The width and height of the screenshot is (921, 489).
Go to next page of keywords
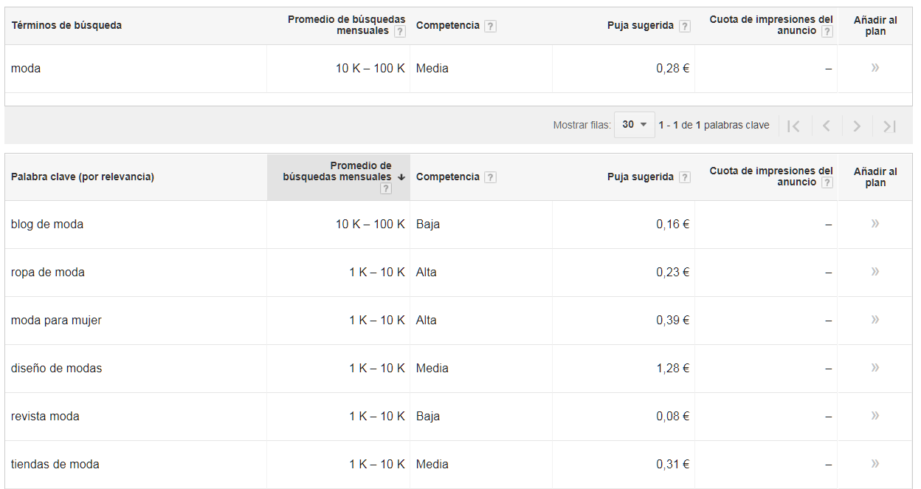coord(857,126)
